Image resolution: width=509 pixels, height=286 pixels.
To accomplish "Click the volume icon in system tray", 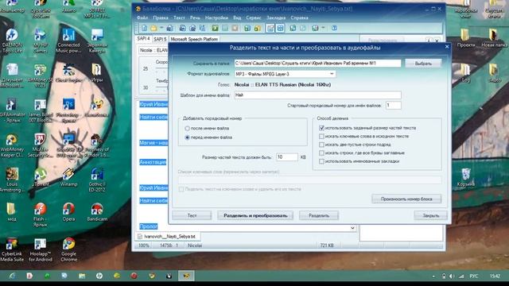I will 452,276.
